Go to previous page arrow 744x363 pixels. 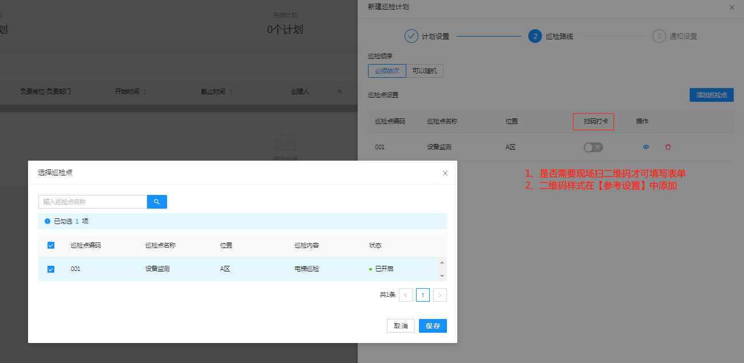point(406,295)
